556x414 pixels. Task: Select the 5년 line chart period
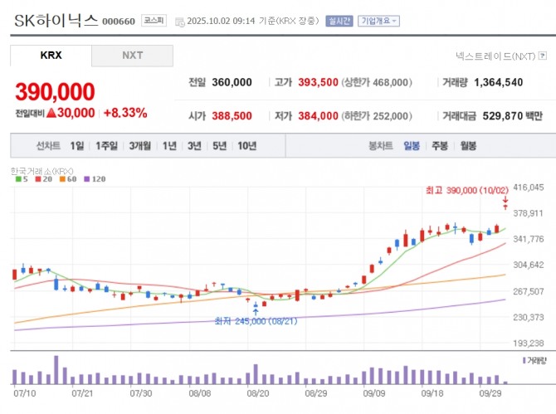(x=219, y=146)
